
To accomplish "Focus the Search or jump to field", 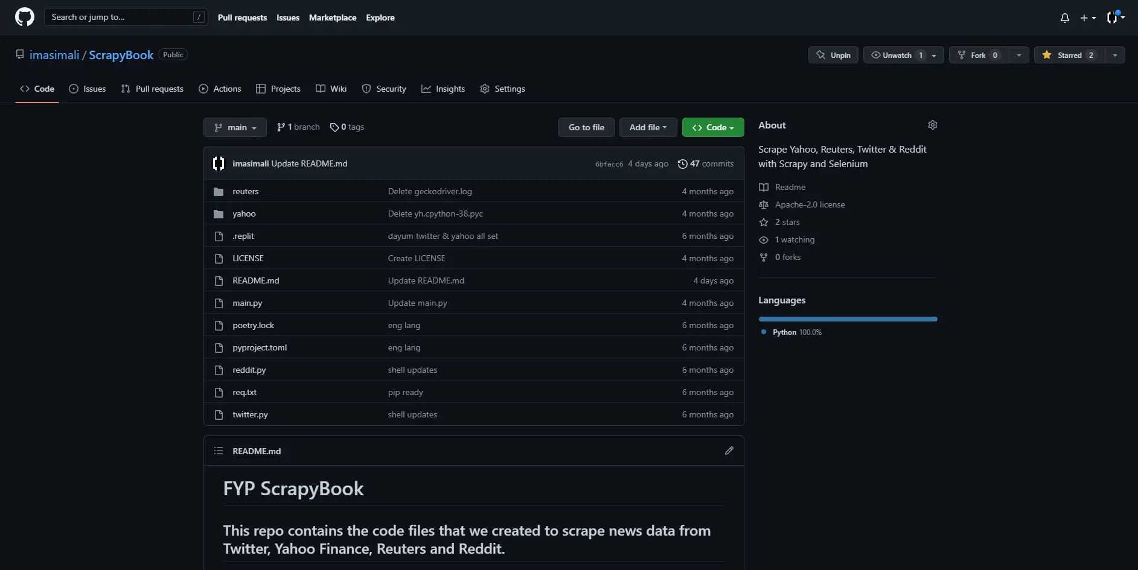I will [126, 17].
